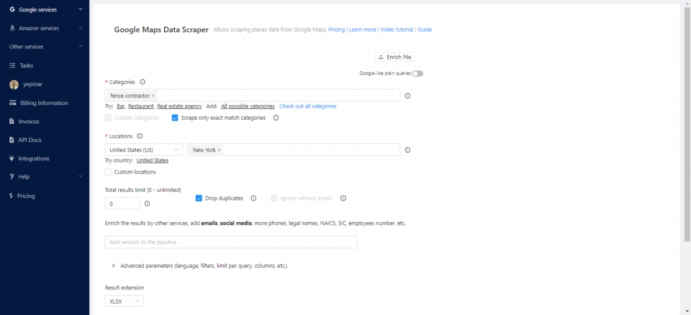Click the 'Add services to the pipeline' field
691x315 pixels.
(231, 242)
